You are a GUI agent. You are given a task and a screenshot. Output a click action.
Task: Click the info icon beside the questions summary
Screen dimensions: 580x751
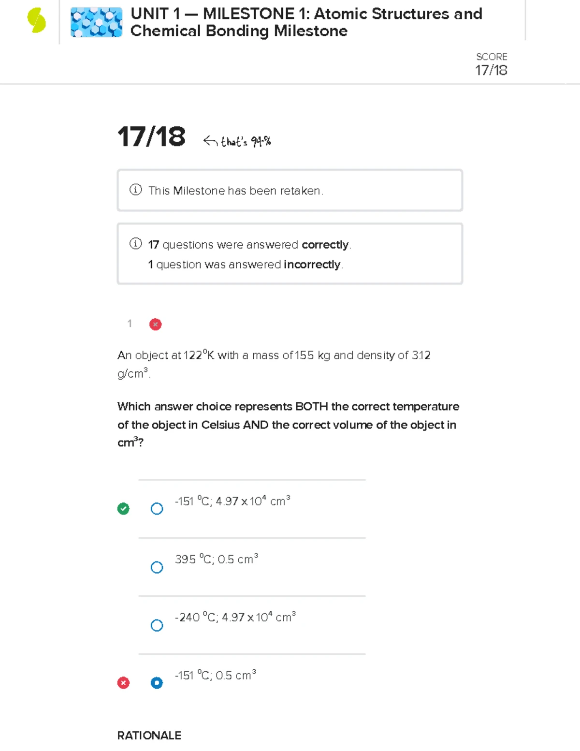136,244
